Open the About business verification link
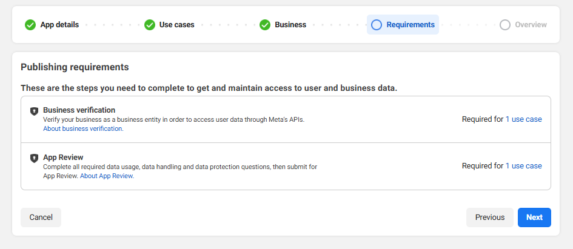The height and width of the screenshot is (249, 573). pyautogui.click(x=83, y=128)
